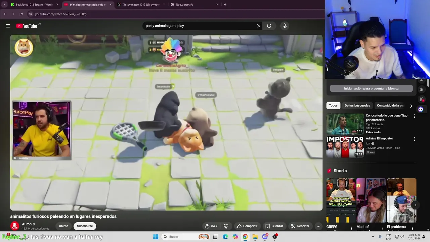Save the video with Guardar

pyautogui.click(x=274, y=226)
